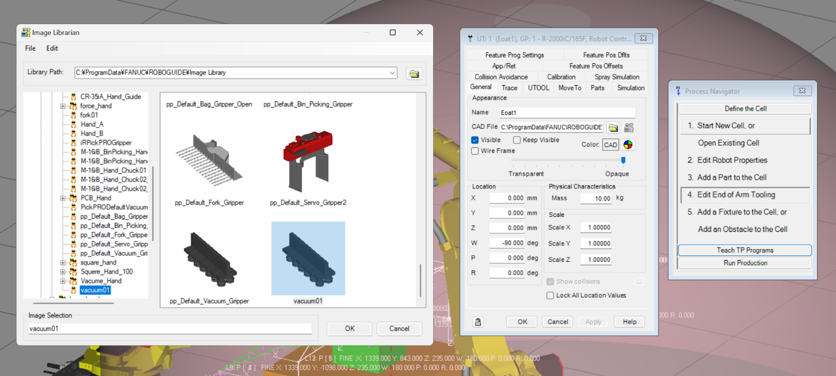Viewport: 836px width, 376px height.
Task: Open Image Librarian icon next to CAD File
Action: [x=629, y=127]
